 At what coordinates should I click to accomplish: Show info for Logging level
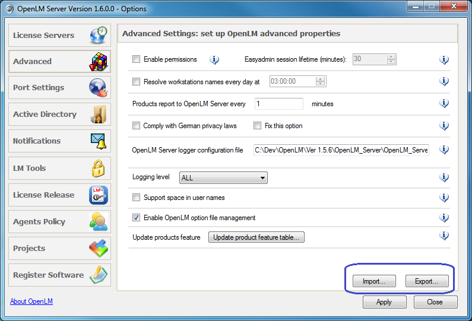click(x=444, y=177)
